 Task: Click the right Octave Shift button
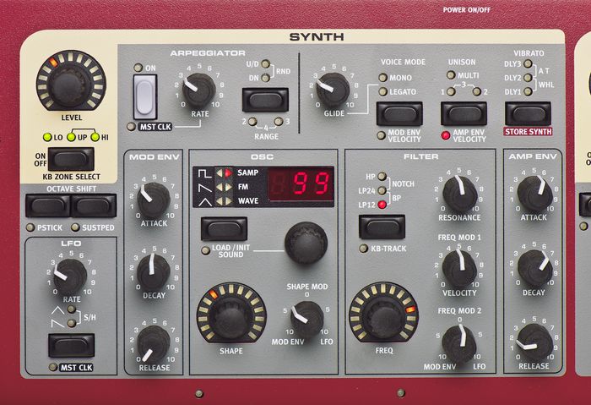[x=94, y=205]
